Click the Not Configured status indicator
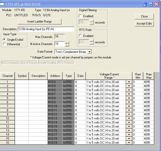Viewport: 161px width, 151px height. pos(10,63)
